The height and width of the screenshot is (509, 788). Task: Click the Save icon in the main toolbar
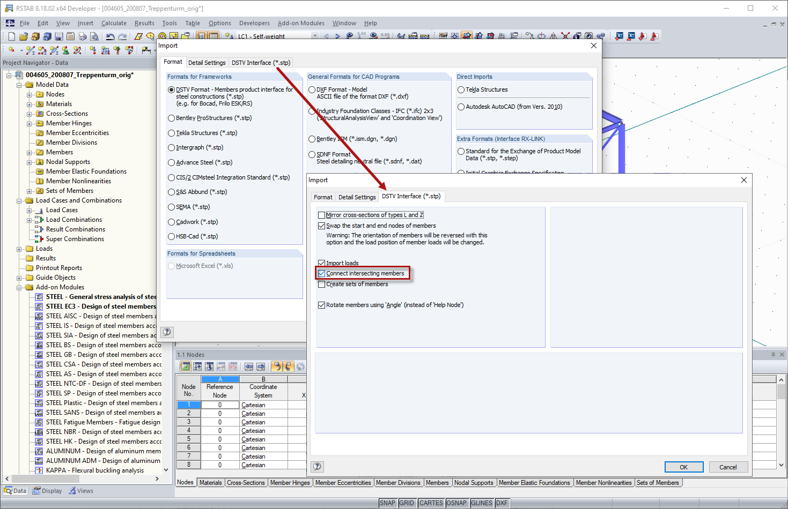[x=58, y=36]
